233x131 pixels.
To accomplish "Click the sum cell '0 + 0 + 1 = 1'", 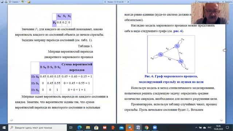I will coord(77,90).
